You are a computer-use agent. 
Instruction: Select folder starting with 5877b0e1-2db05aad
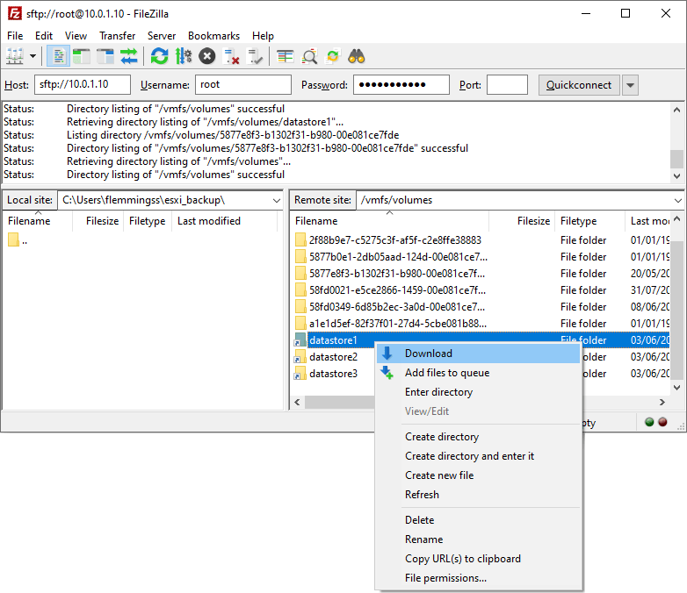click(x=398, y=257)
